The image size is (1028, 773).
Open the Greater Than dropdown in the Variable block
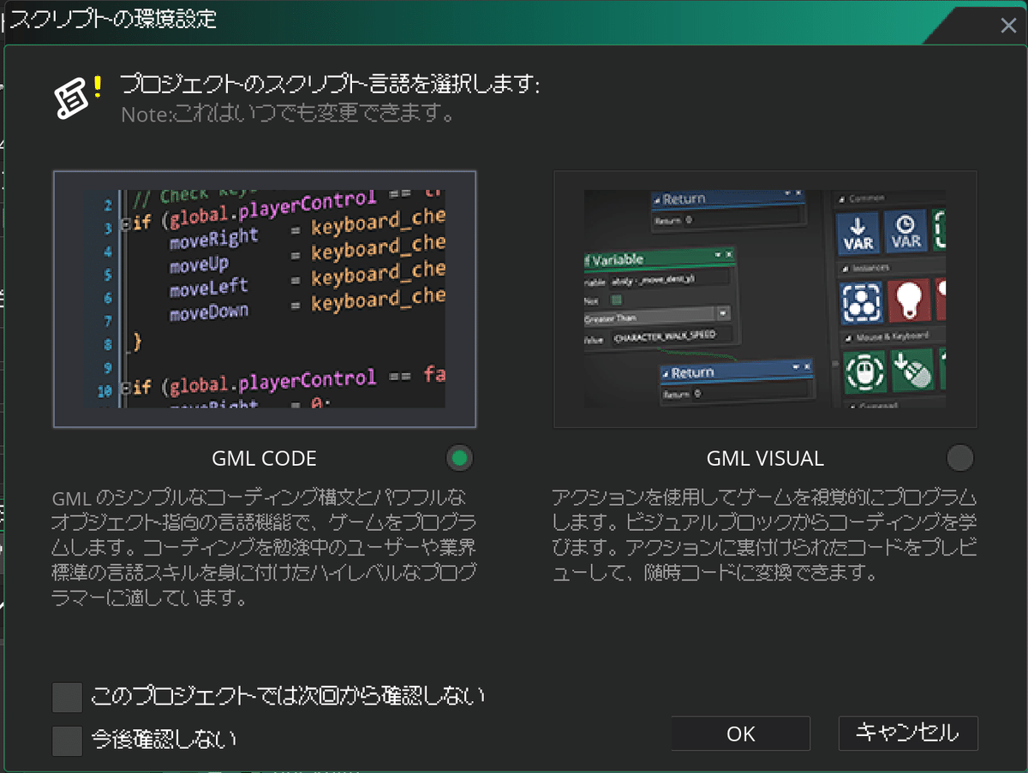point(722,312)
